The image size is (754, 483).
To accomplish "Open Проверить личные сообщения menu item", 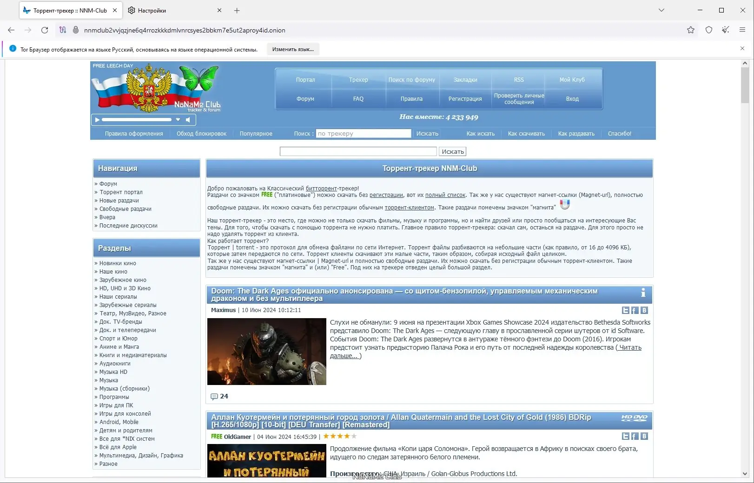I will 519,99.
